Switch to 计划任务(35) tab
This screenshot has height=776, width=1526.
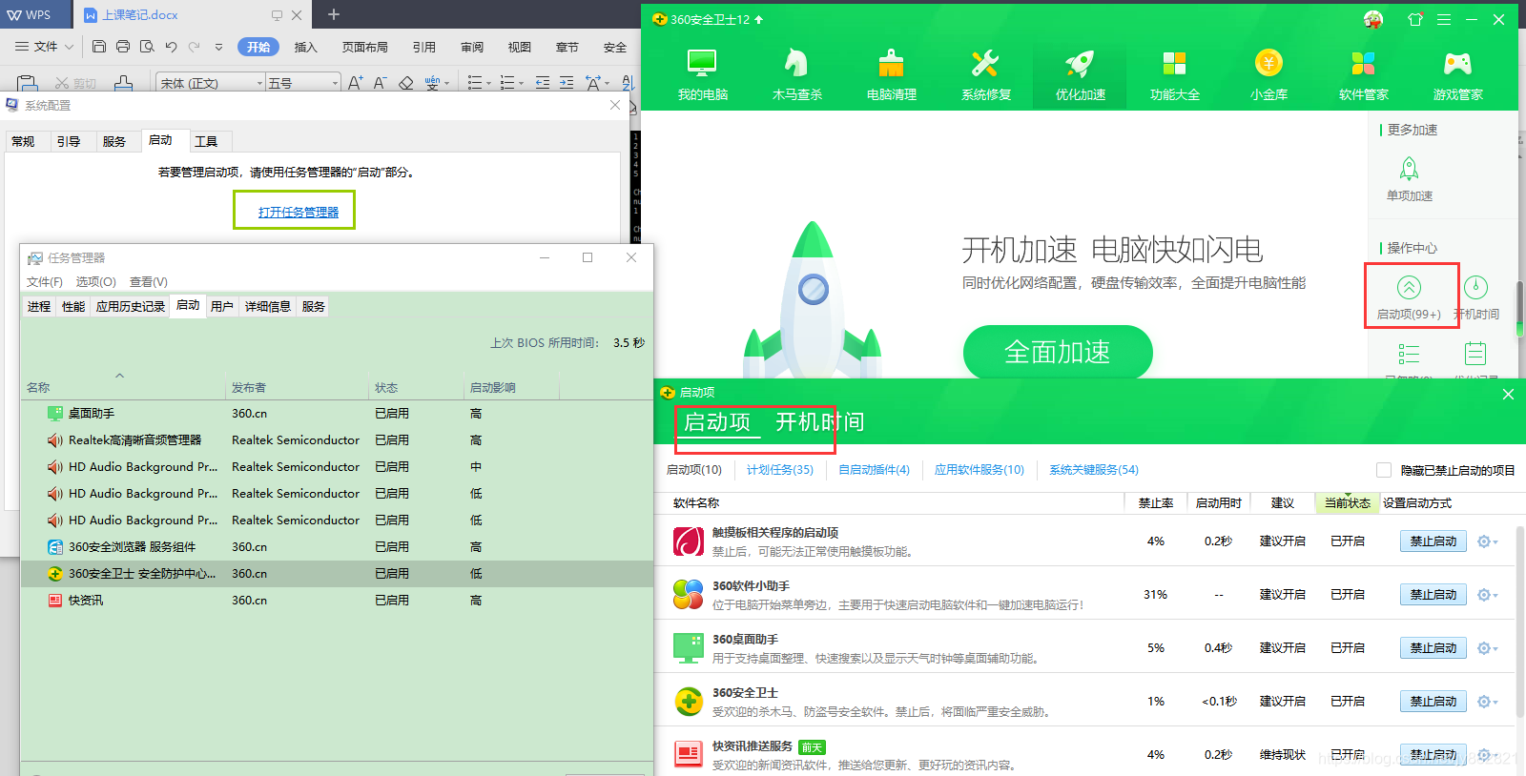click(x=780, y=470)
